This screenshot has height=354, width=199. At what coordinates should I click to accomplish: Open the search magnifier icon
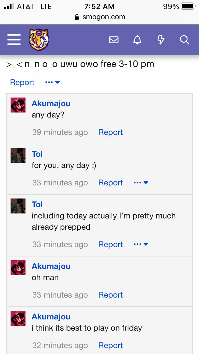click(x=185, y=40)
